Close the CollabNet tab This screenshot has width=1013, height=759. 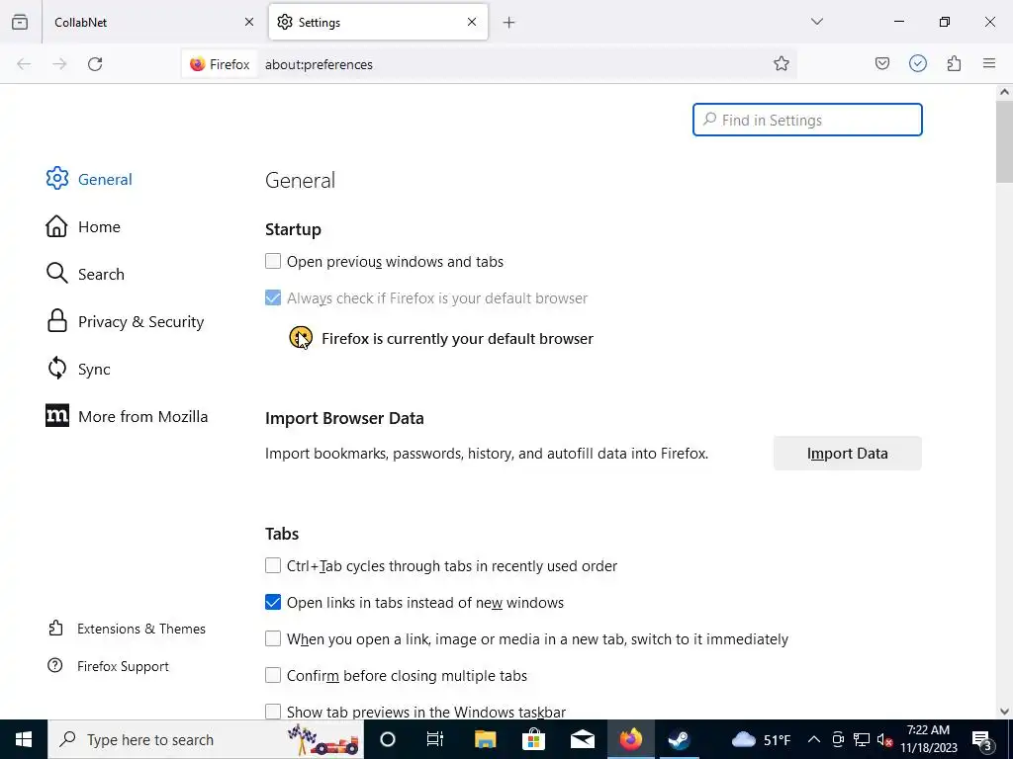248,22
